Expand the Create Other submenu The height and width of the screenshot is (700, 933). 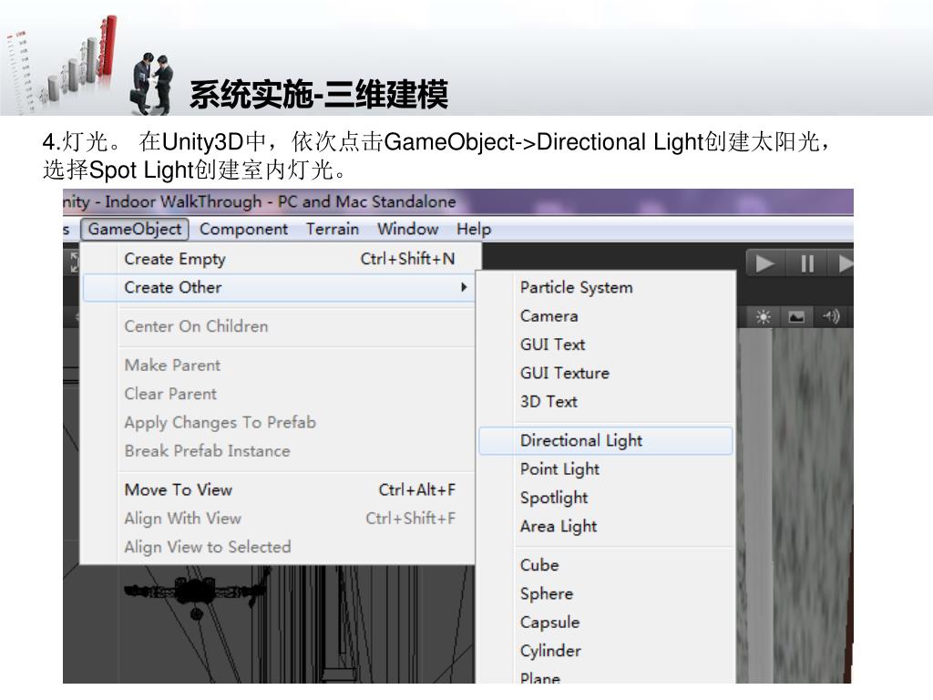[x=278, y=287]
